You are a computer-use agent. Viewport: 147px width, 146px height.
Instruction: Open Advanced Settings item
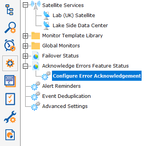65,106
